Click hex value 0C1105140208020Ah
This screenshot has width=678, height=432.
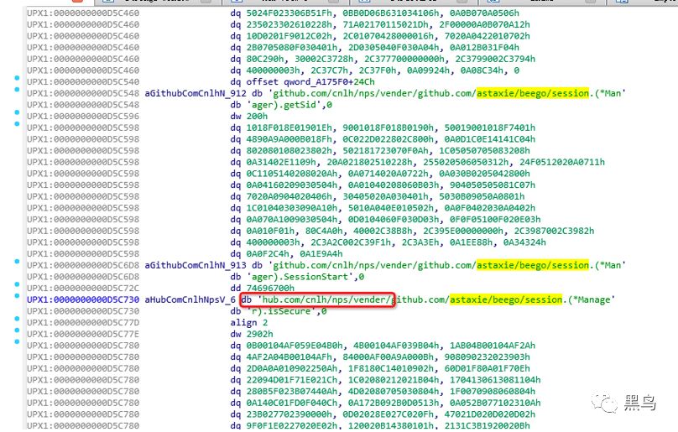(291, 174)
